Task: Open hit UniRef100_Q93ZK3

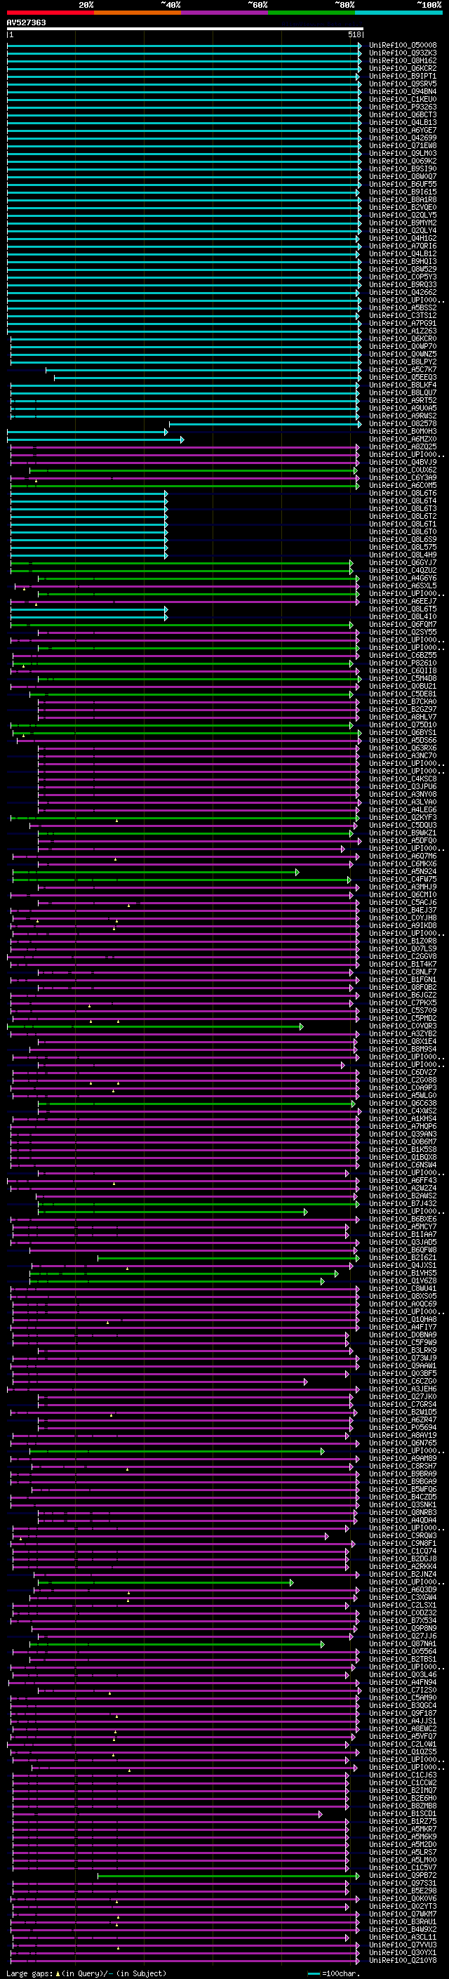Action: click(403, 53)
